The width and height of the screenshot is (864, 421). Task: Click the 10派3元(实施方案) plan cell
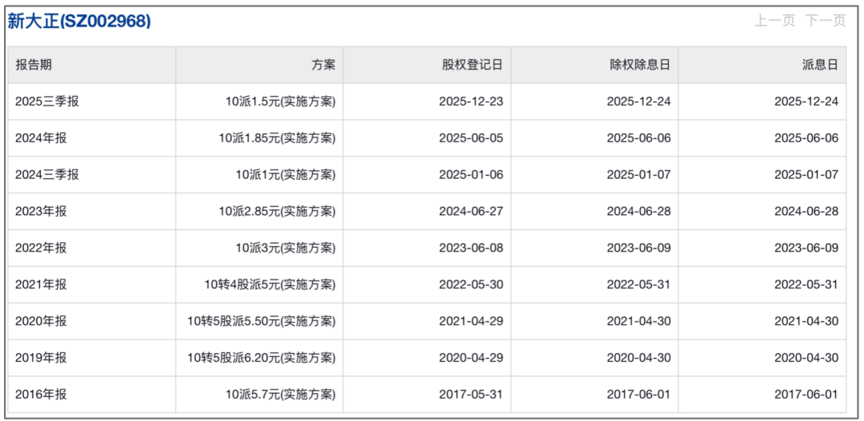[285, 248]
